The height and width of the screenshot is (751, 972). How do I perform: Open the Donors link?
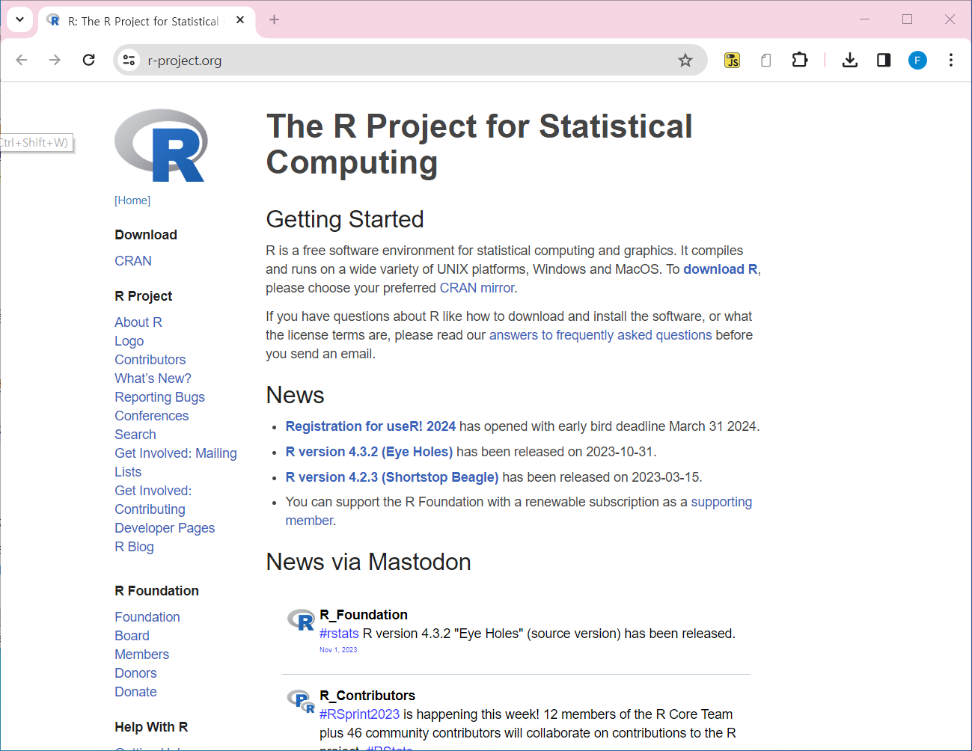tap(135, 673)
